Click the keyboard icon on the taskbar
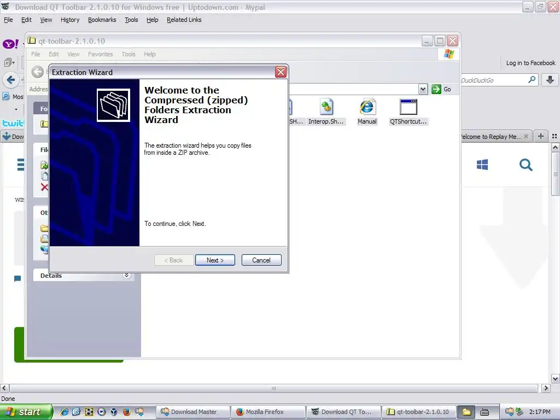Screen dimensions: 560x420 point(485,412)
